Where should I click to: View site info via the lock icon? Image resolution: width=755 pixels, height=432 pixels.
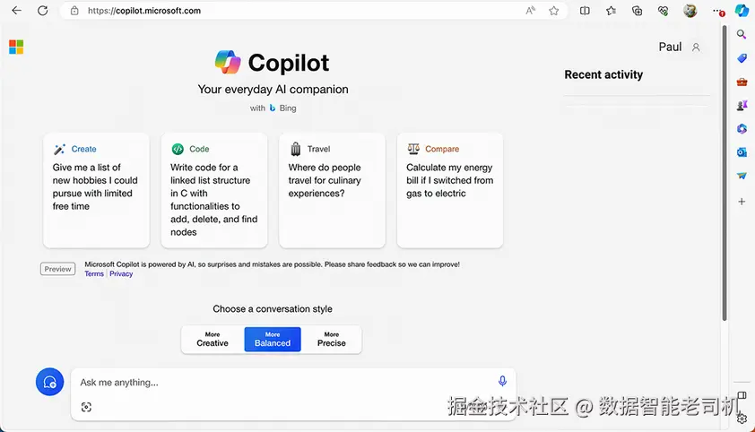tap(74, 11)
